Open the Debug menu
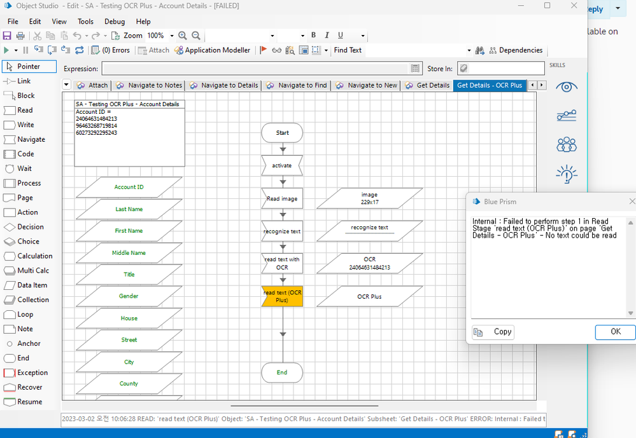Image resolution: width=636 pixels, height=438 pixels. click(115, 21)
